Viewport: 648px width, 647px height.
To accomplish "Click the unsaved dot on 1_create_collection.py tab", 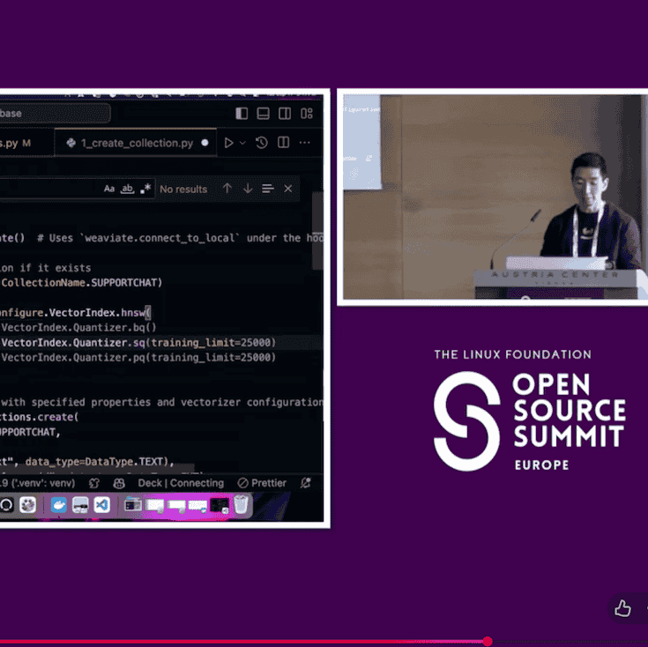I will tap(205, 143).
